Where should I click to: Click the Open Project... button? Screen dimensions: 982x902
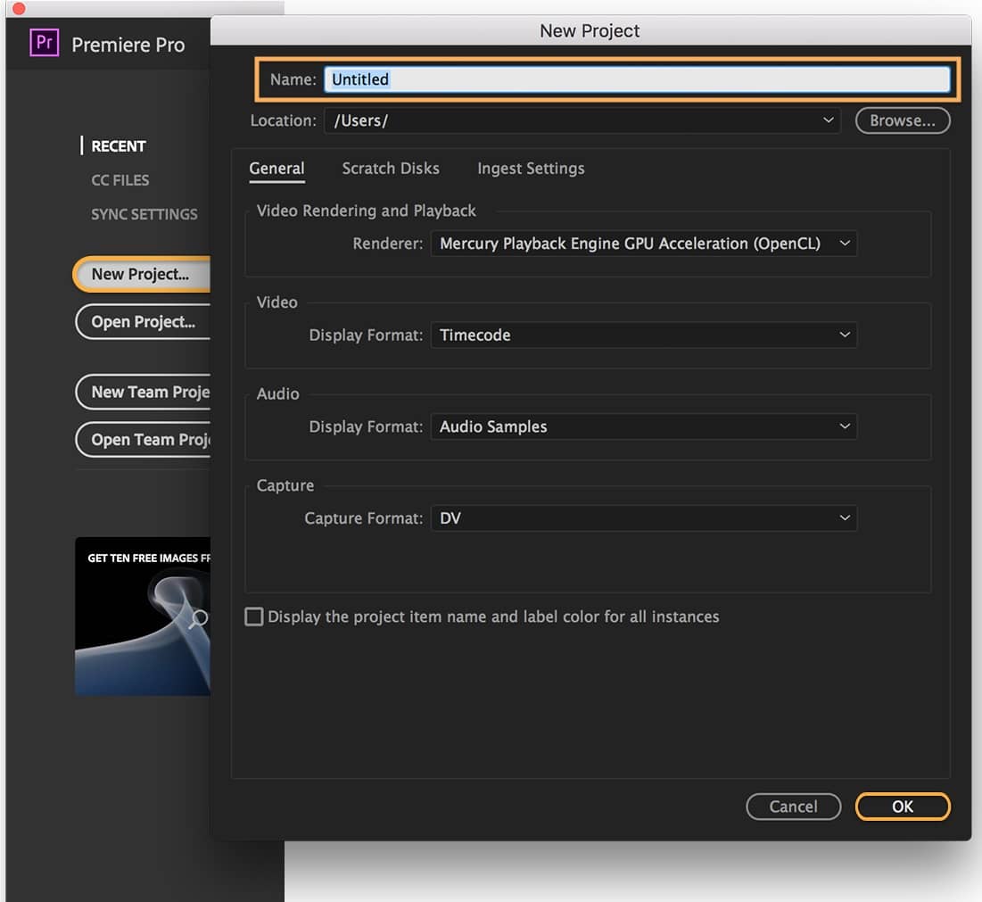[143, 322]
